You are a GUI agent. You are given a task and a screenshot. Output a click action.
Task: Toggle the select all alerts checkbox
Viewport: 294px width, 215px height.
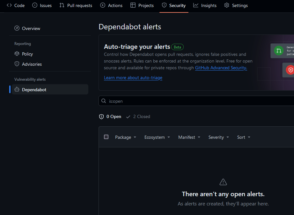click(106, 137)
